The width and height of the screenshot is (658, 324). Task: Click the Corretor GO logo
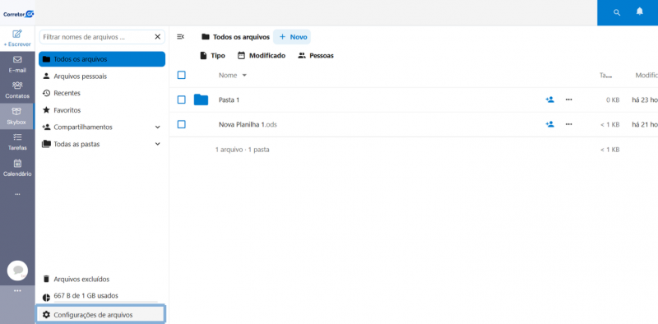click(x=17, y=14)
